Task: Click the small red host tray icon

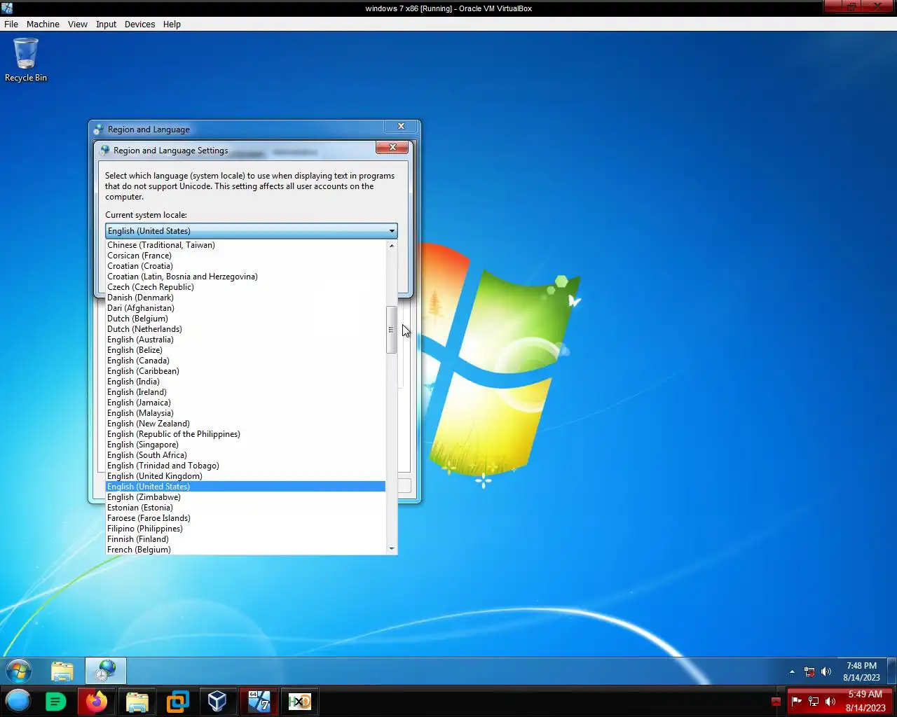Action: click(776, 702)
